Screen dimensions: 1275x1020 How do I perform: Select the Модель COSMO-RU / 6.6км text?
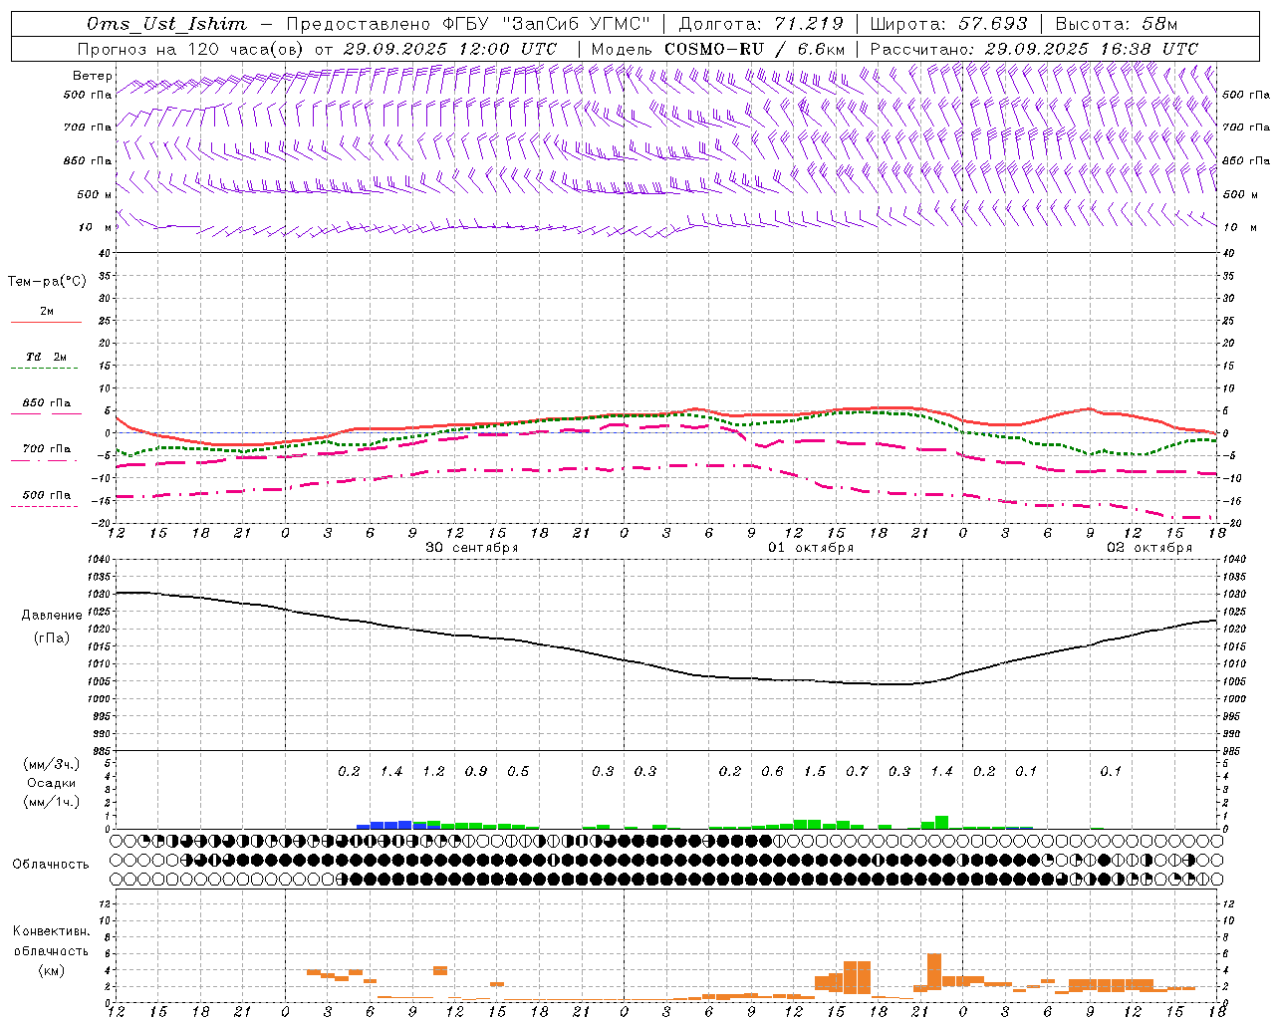(718, 49)
